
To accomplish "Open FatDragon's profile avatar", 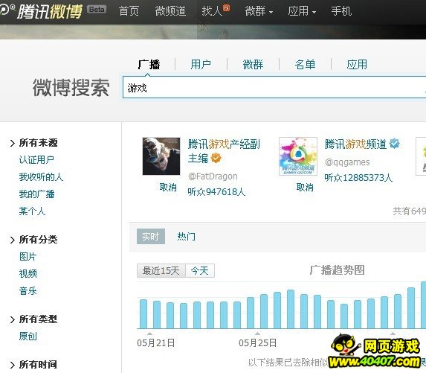I will coord(161,156).
